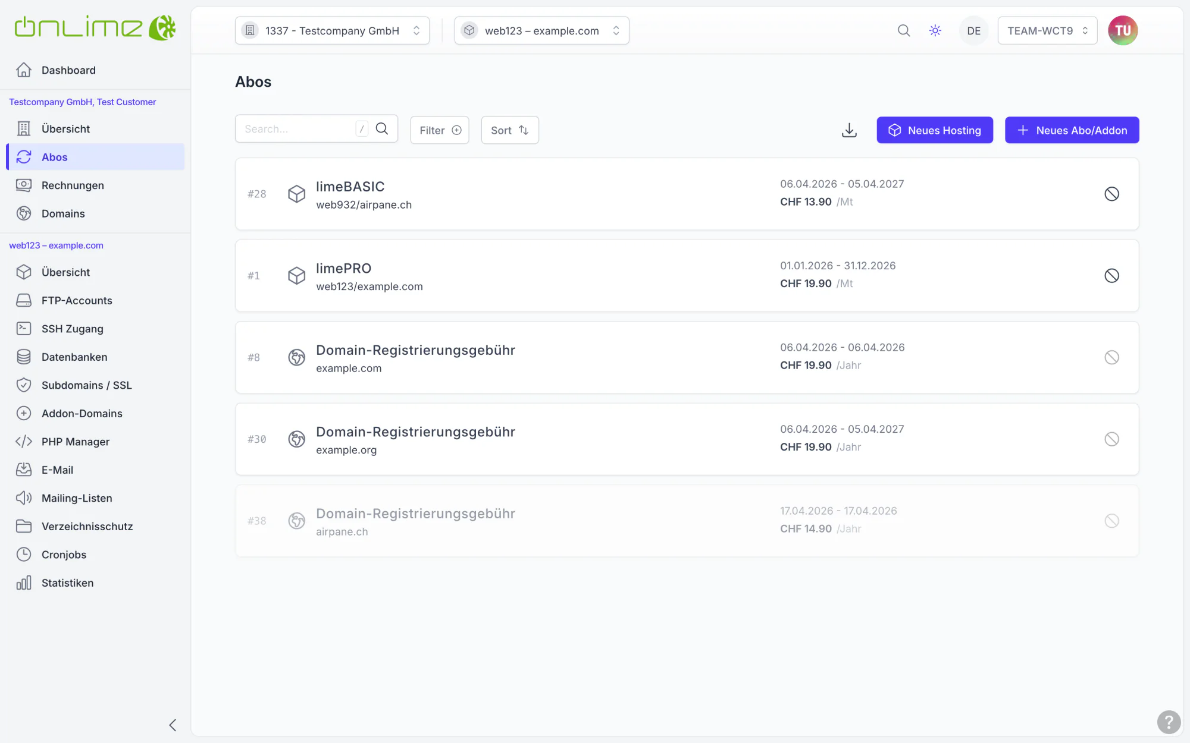Click the TU user avatar
This screenshot has height=743, width=1190.
click(1123, 30)
